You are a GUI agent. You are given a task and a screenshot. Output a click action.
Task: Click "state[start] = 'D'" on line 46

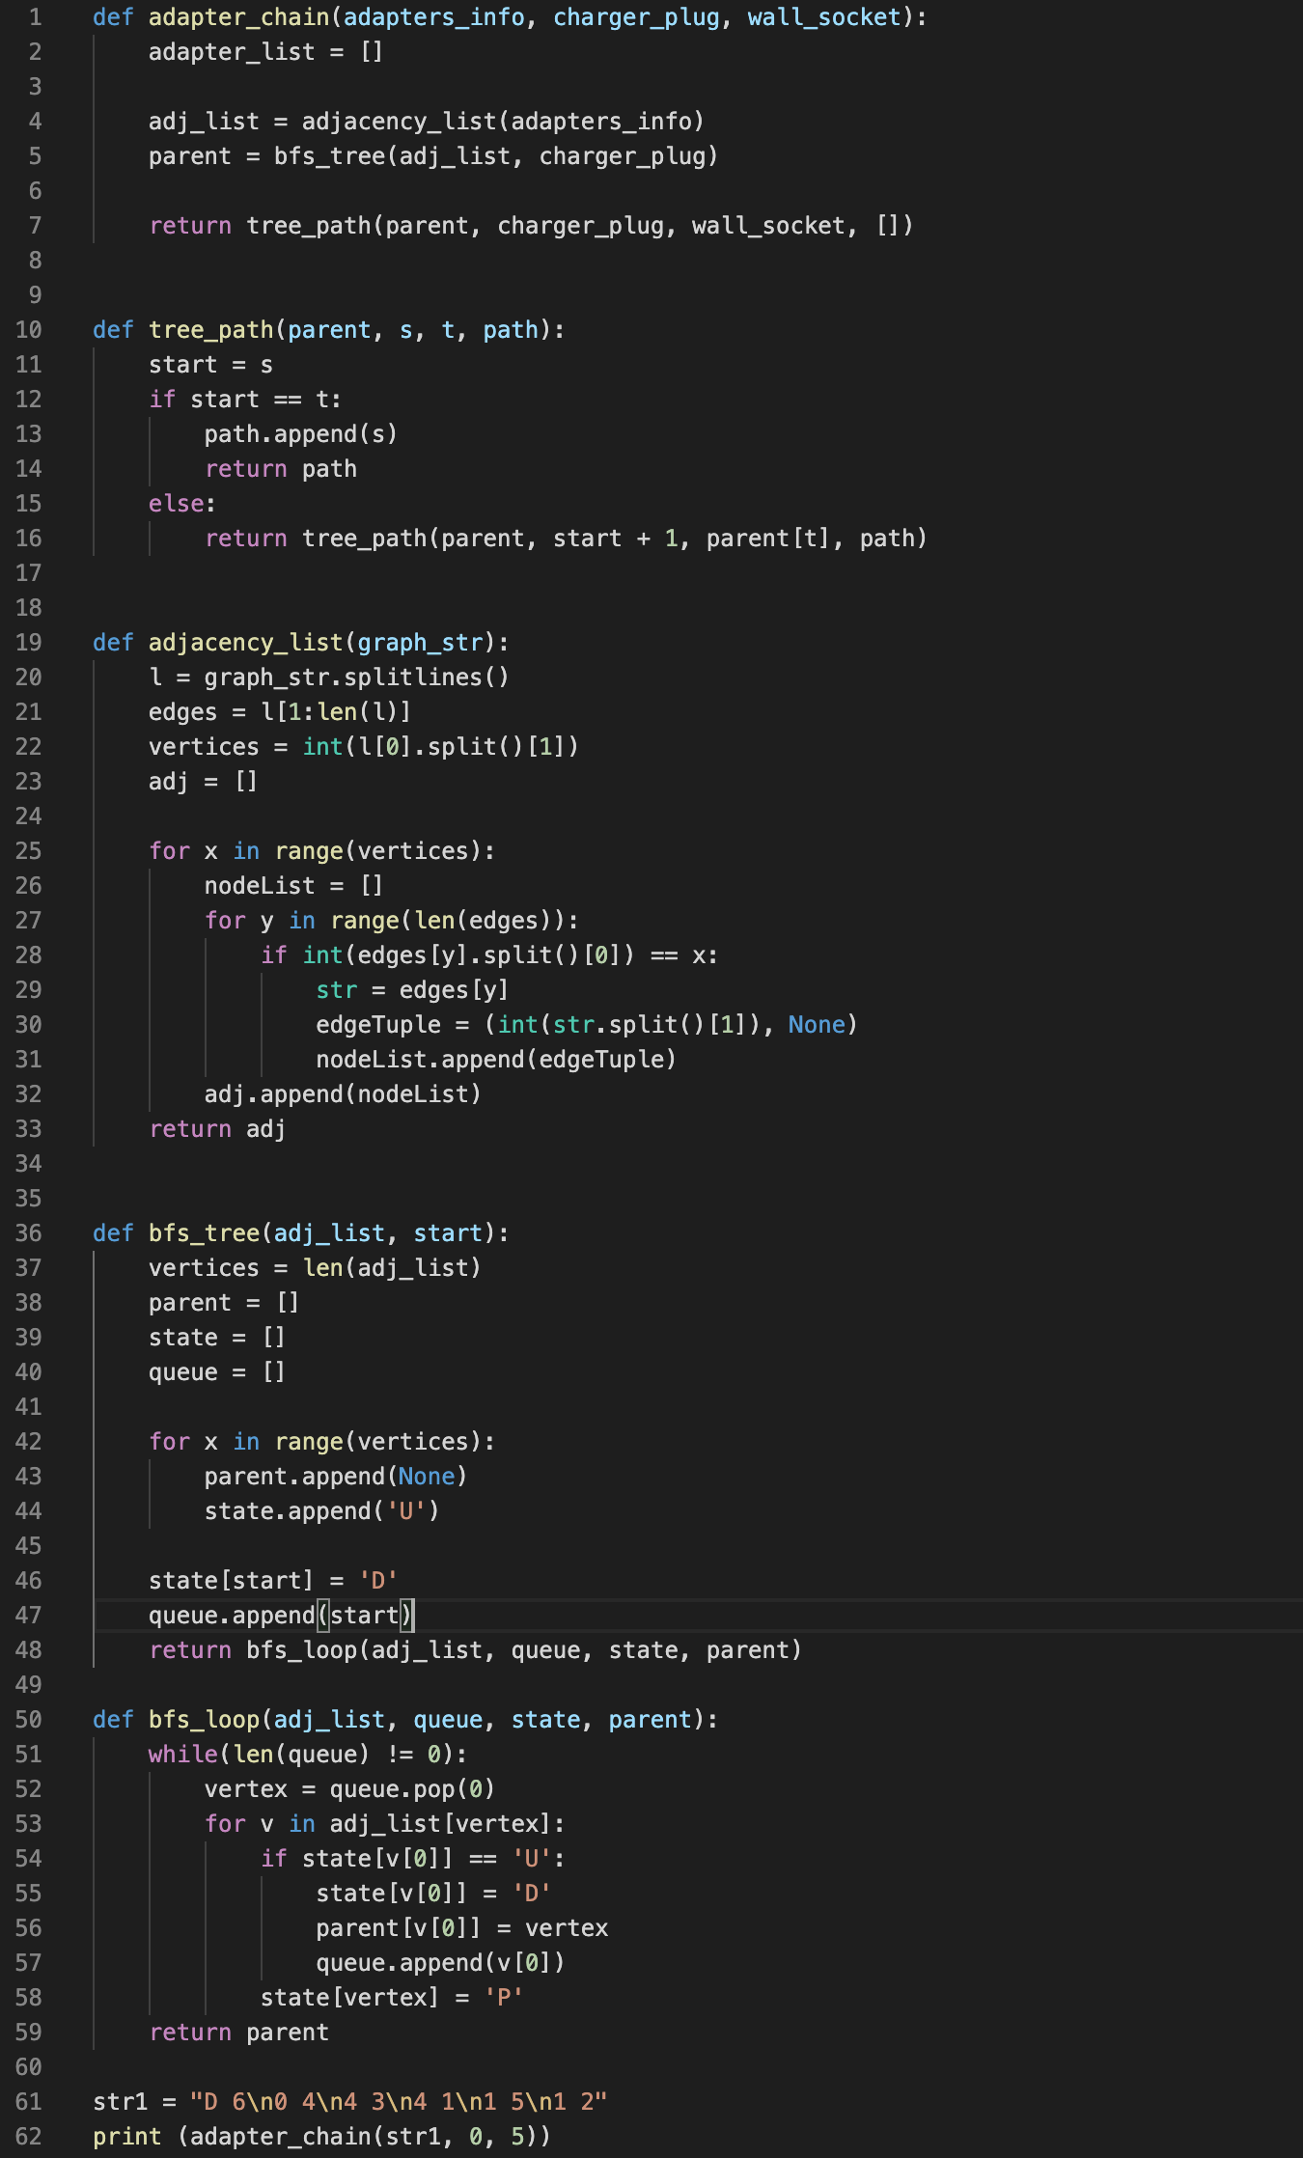pyautogui.click(x=274, y=1581)
